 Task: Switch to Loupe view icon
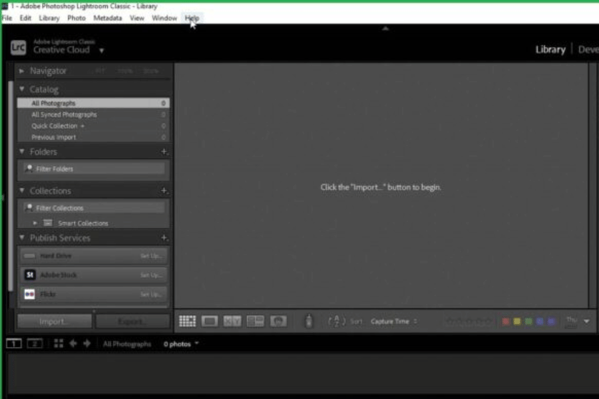point(210,321)
